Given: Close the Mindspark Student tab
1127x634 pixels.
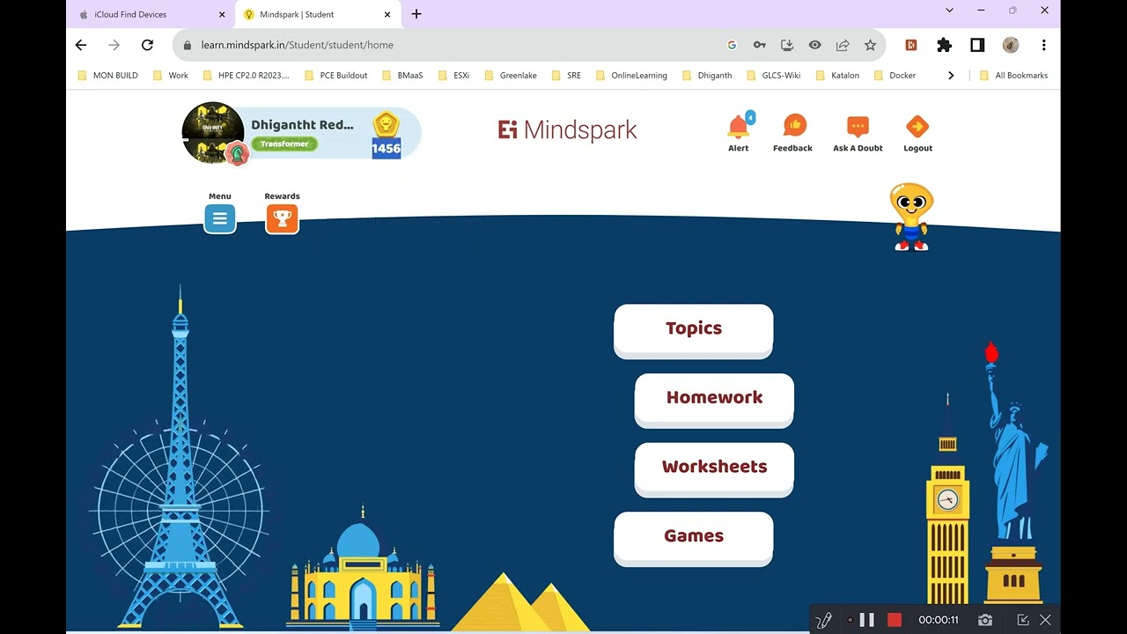Looking at the screenshot, I should [387, 14].
